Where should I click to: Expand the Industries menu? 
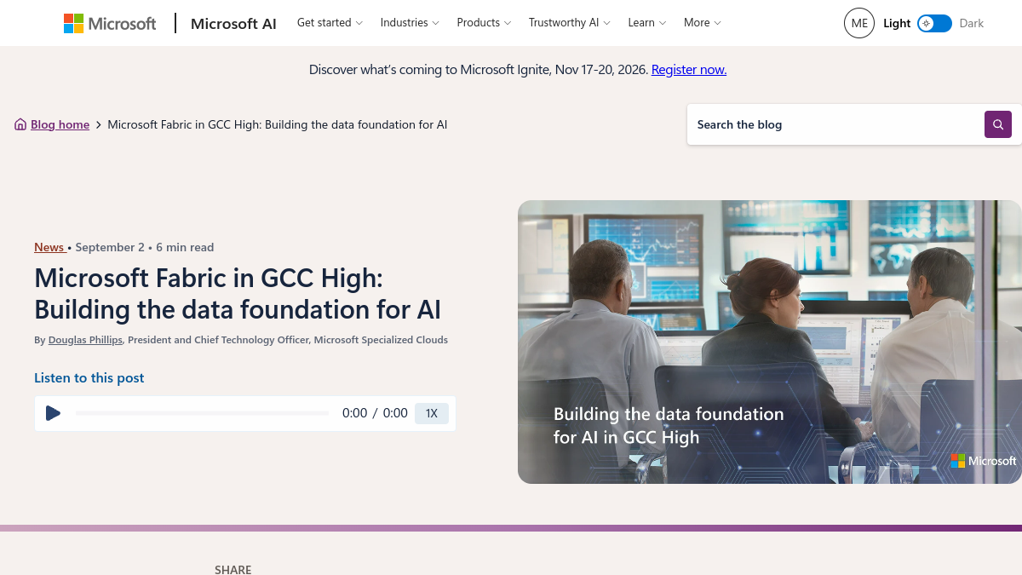pyautogui.click(x=410, y=23)
